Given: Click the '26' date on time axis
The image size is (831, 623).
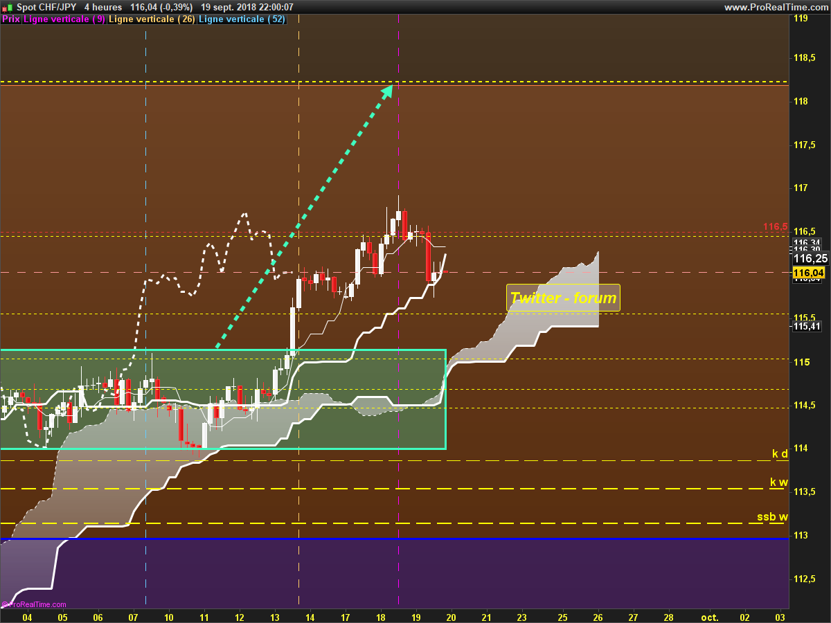Looking at the screenshot, I should point(598,617).
